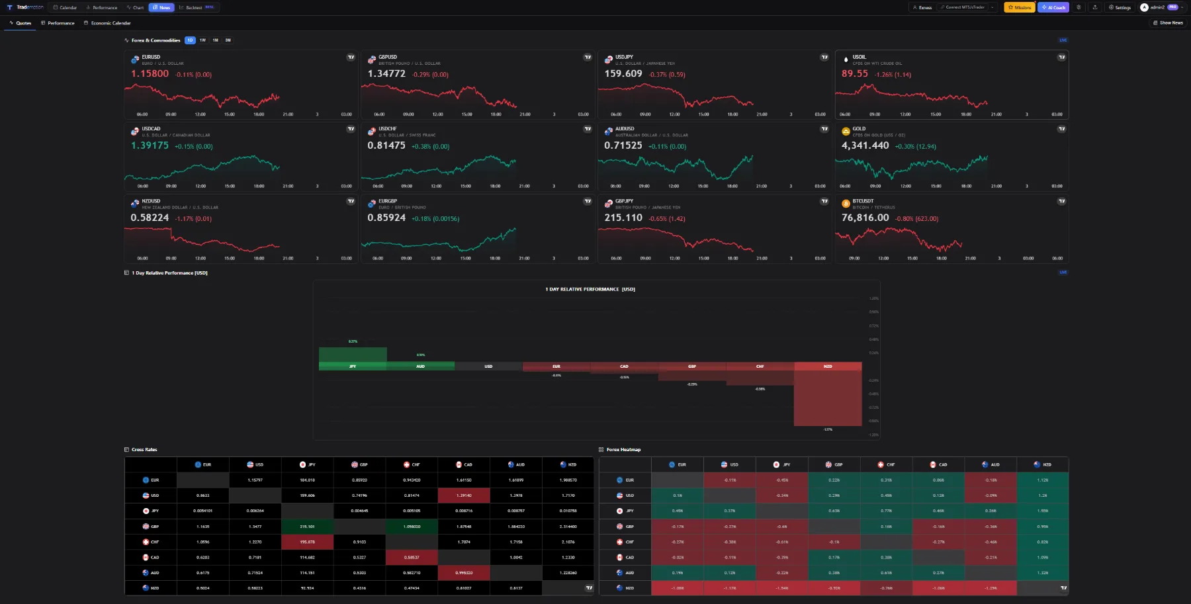This screenshot has width=1191, height=604.
Task: Click the oil drop icon on USOIL card
Action: click(x=846, y=60)
